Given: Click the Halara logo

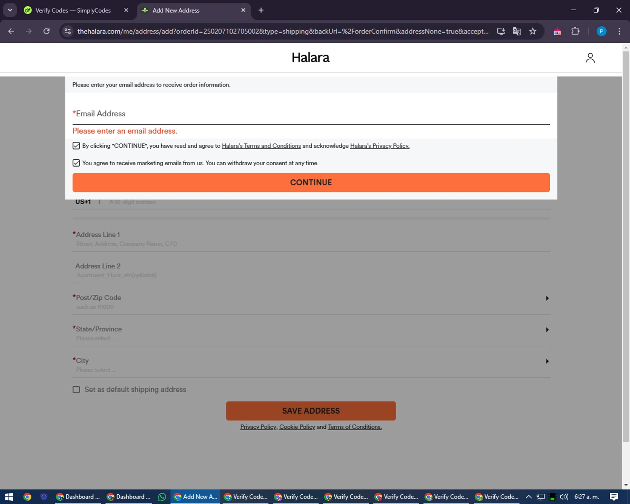Looking at the screenshot, I should 311,58.
